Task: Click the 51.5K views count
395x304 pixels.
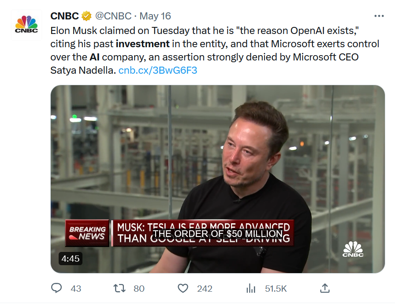Action: 276,289
